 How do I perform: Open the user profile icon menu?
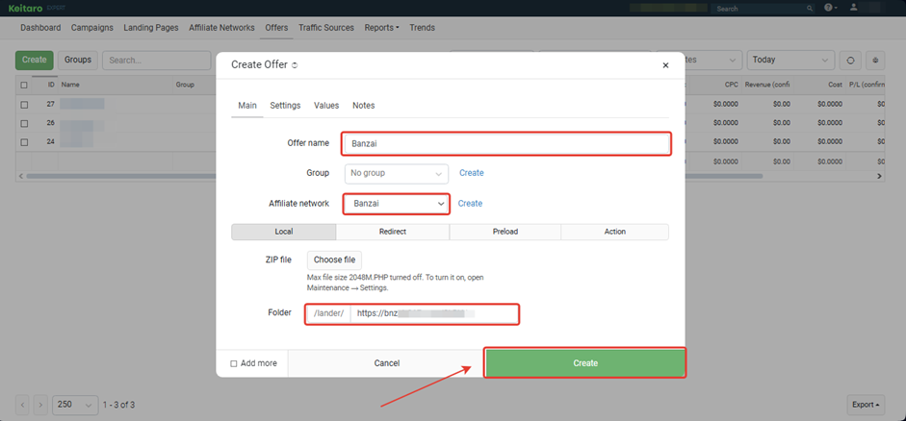[854, 8]
